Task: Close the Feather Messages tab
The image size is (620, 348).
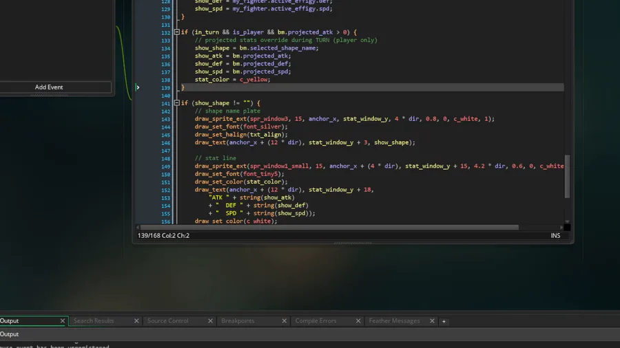Action: point(432,321)
